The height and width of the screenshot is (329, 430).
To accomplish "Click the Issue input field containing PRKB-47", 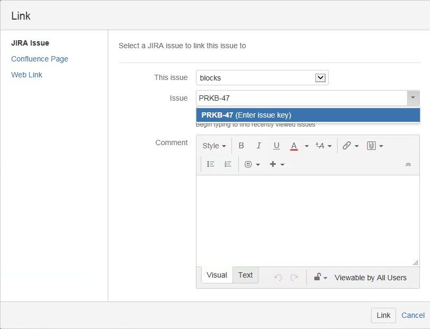I will click(302, 98).
